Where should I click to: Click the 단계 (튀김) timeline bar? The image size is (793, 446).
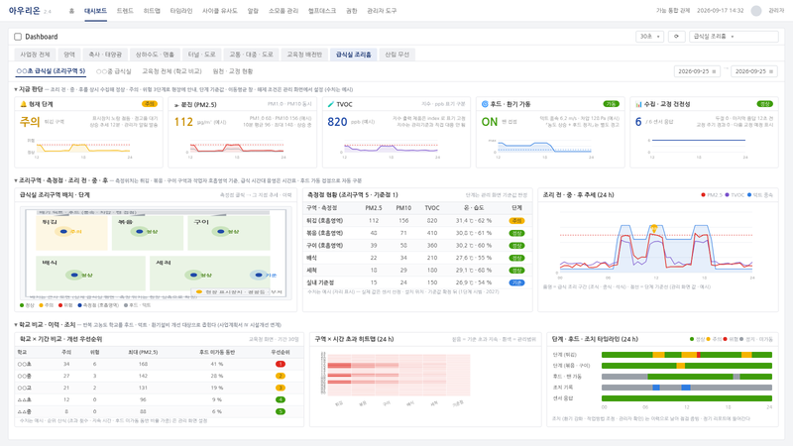(x=687, y=355)
